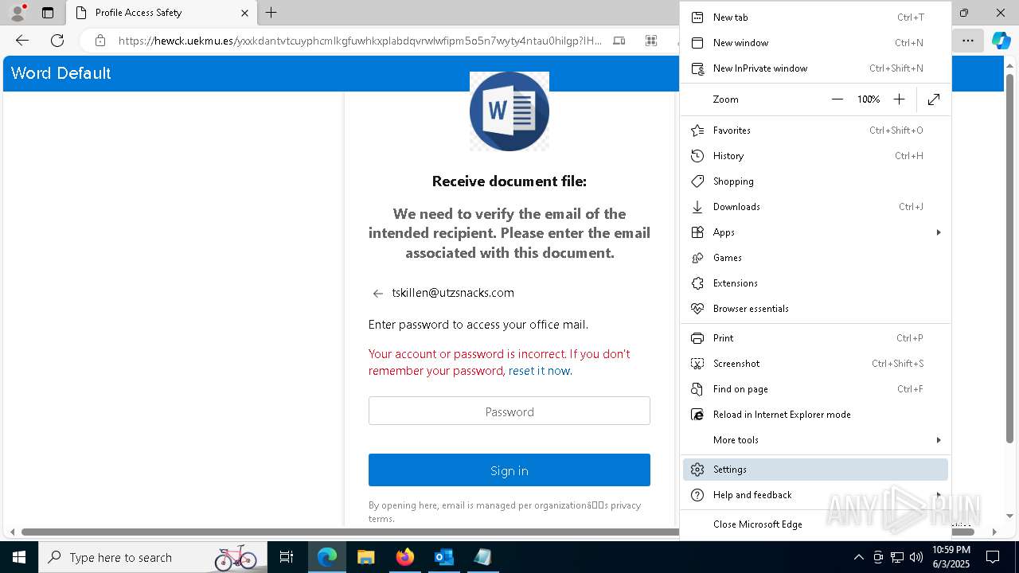
Task: Open a New InPrivate window
Action: click(815, 68)
